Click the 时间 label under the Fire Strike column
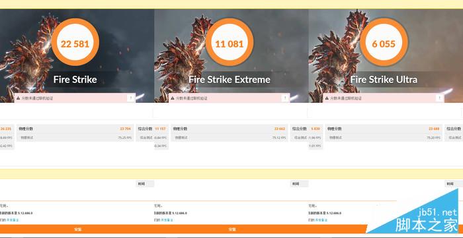The height and width of the screenshot is (238, 463). click(141, 184)
